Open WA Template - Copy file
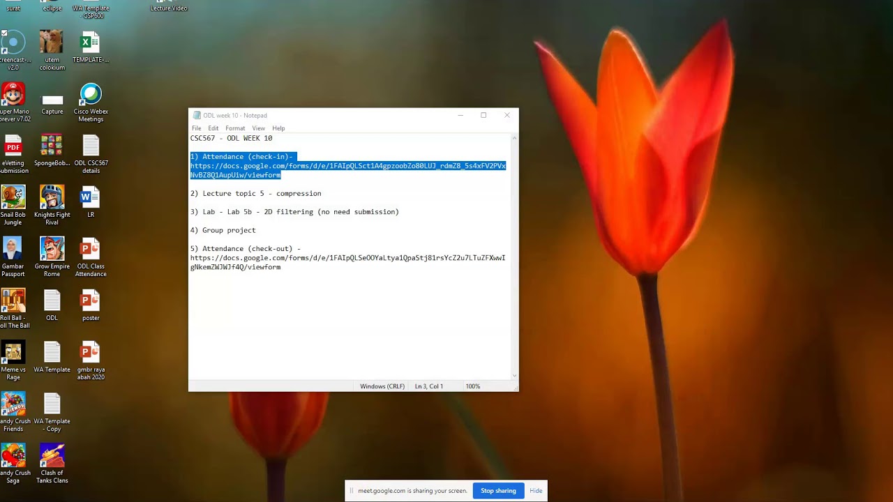 click(52, 412)
